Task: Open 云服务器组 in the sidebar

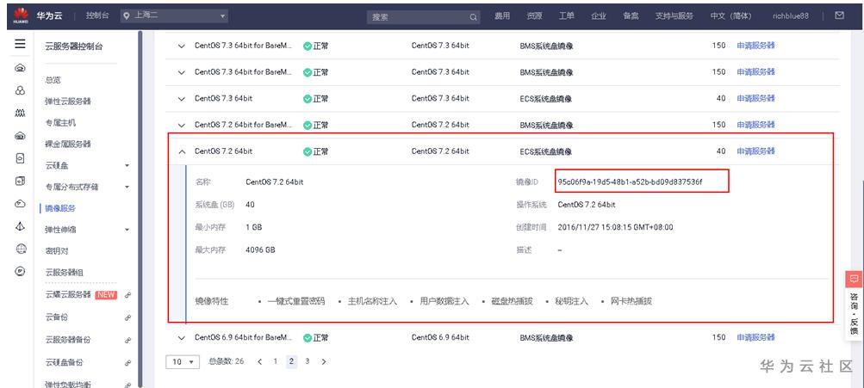Action: click(x=65, y=273)
